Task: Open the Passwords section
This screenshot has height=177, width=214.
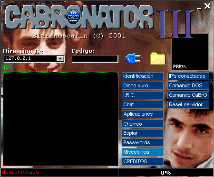Action: 143,142
